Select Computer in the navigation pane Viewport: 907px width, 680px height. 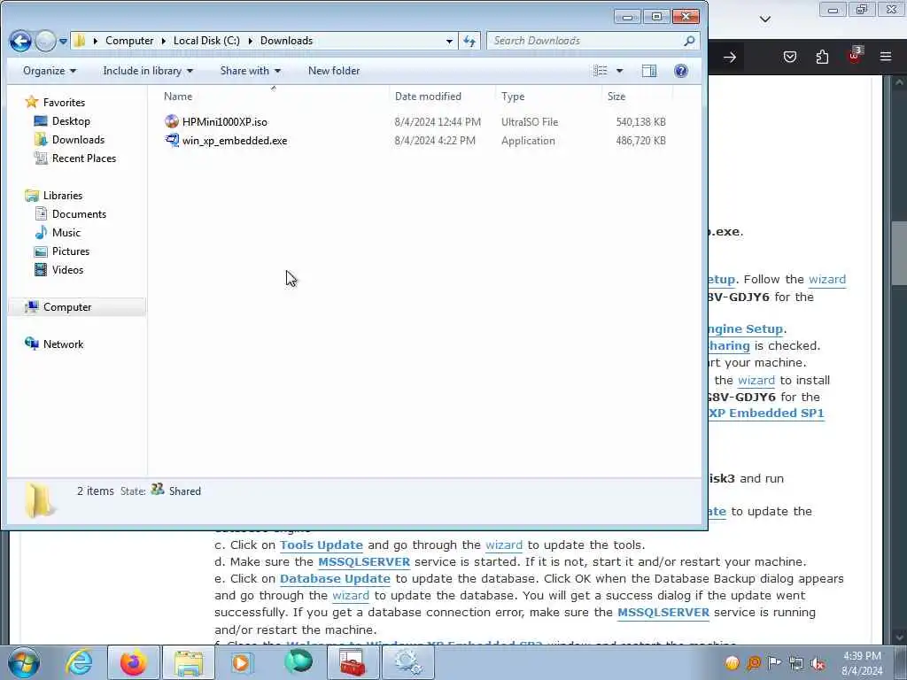pos(67,307)
